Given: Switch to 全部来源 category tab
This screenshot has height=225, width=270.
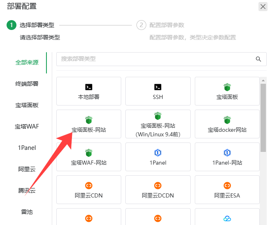Looking at the screenshot, I should (x=27, y=62).
